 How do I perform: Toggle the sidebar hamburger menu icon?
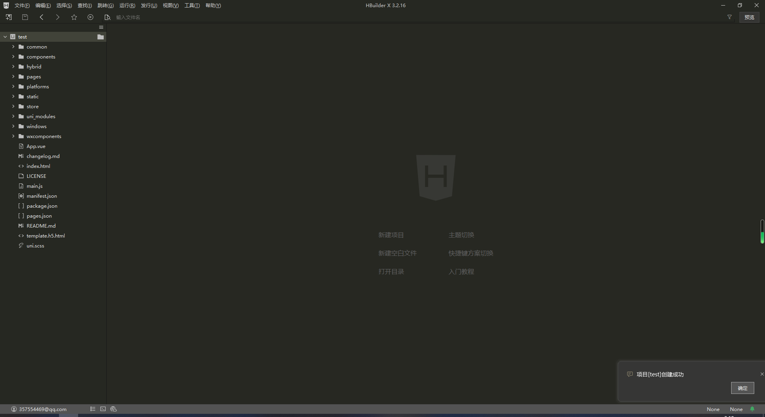coord(101,27)
